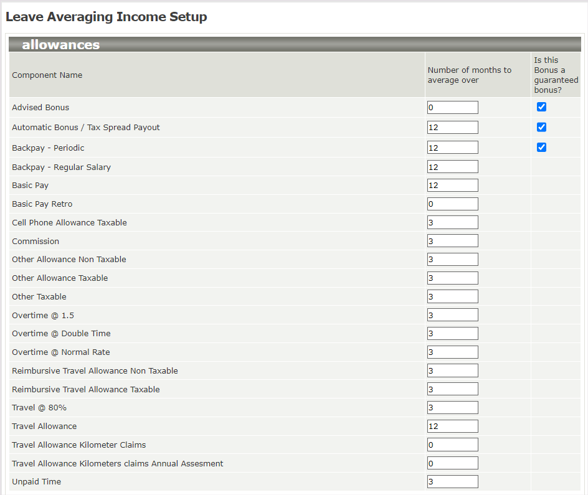Image resolution: width=588 pixels, height=495 pixels.
Task: Click the Component Name column header
Action: (47, 75)
